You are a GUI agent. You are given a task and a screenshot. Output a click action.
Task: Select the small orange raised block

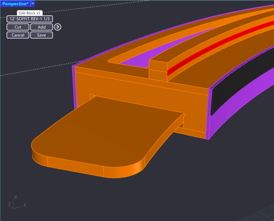point(158,69)
